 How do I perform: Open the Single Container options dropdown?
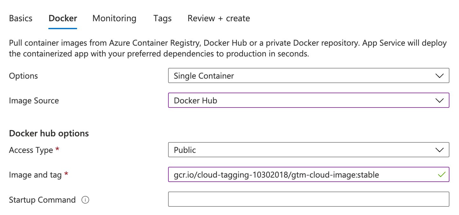tap(308, 76)
